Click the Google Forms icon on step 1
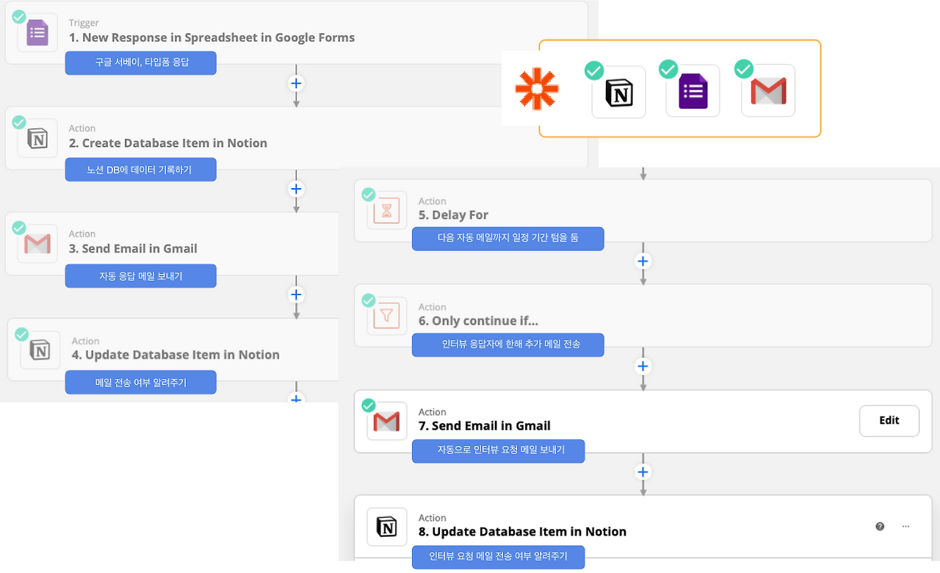Viewport: 940px width, 573px height. (x=37, y=33)
